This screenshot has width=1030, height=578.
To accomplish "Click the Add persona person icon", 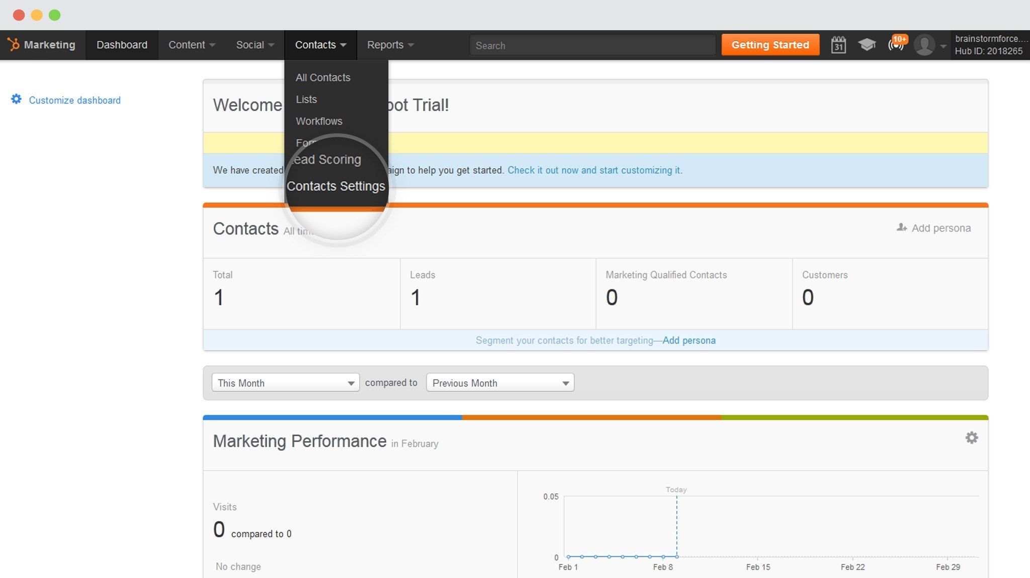I will (x=901, y=228).
